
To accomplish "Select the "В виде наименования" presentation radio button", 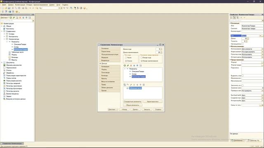I will (x=141, y=61).
